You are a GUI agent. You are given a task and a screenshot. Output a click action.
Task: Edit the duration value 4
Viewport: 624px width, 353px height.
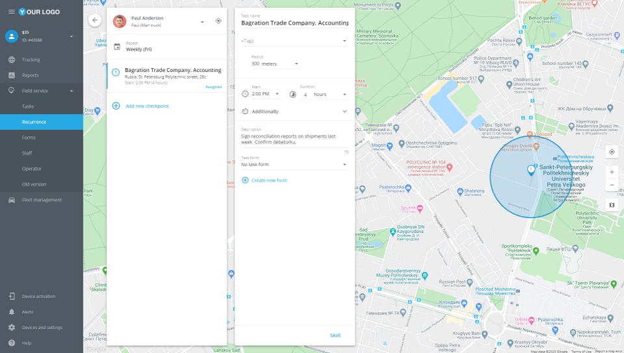coord(305,95)
